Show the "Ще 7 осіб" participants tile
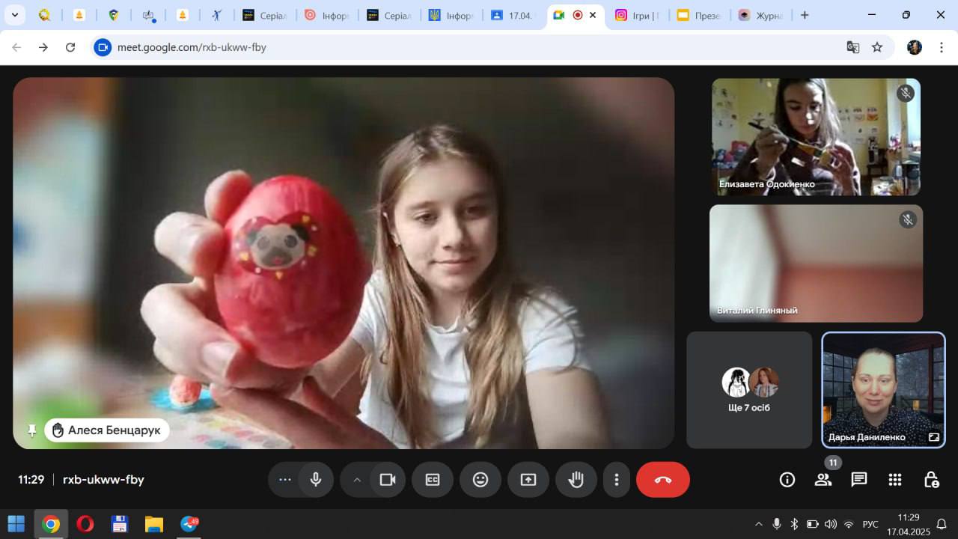The image size is (958, 539). 748,390
